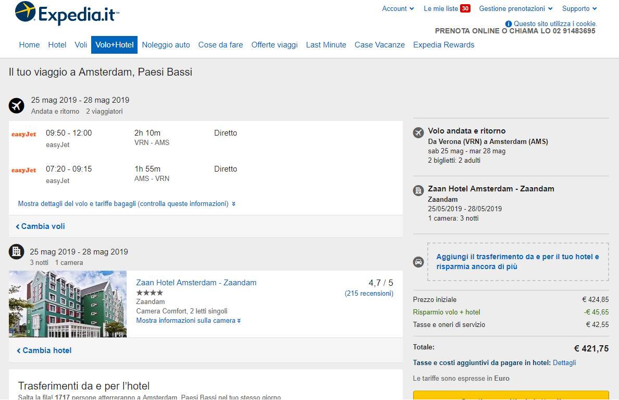619x400 pixels.
Task: Select the Volo+Hotel tab
Action: [x=115, y=45]
